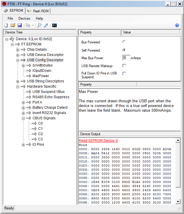Switch to the EEPROM tab

[14, 11]
